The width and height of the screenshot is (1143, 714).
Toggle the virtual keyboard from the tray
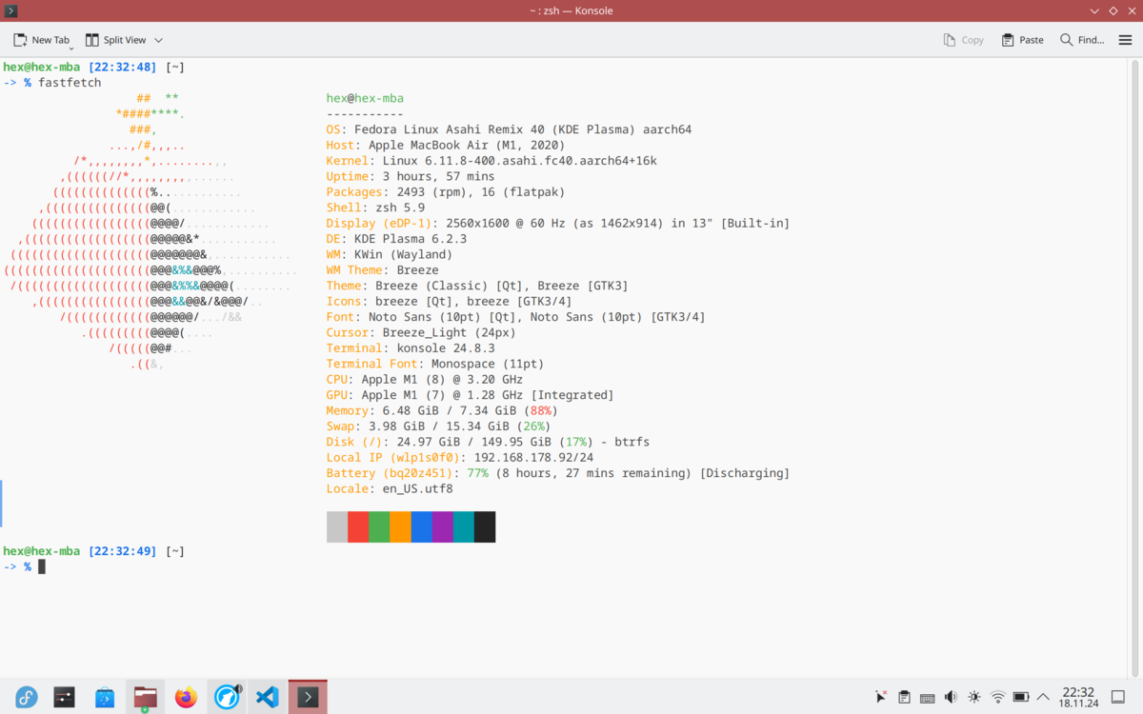[x=927, y=697]
